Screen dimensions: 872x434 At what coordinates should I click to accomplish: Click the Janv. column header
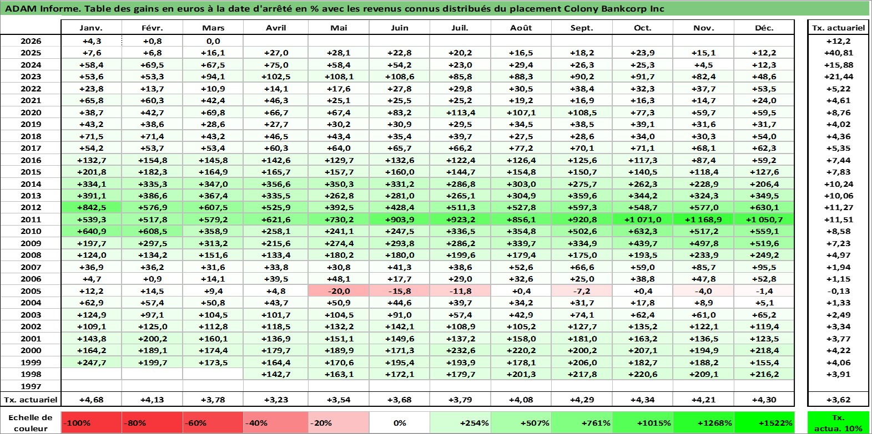91,28
